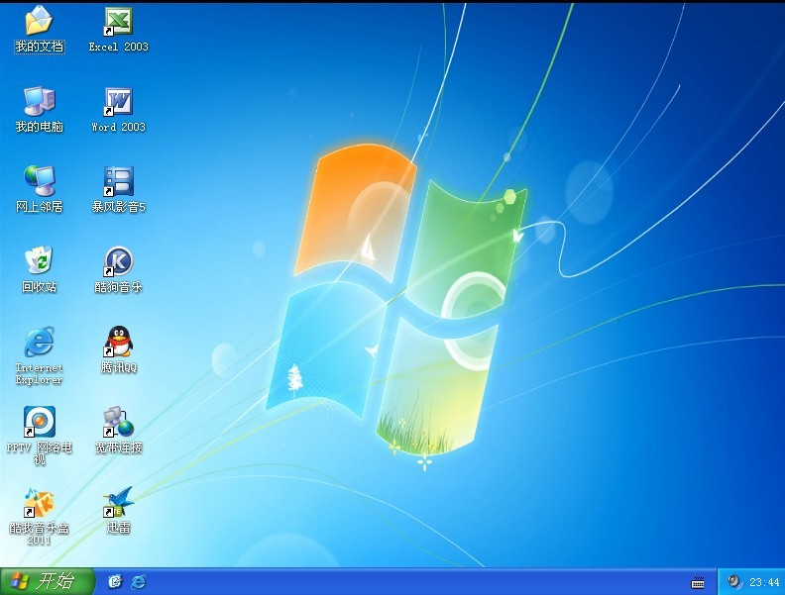Click the keyboard language bar icon
Screen dimensions: 785x595
click(698, 582)
